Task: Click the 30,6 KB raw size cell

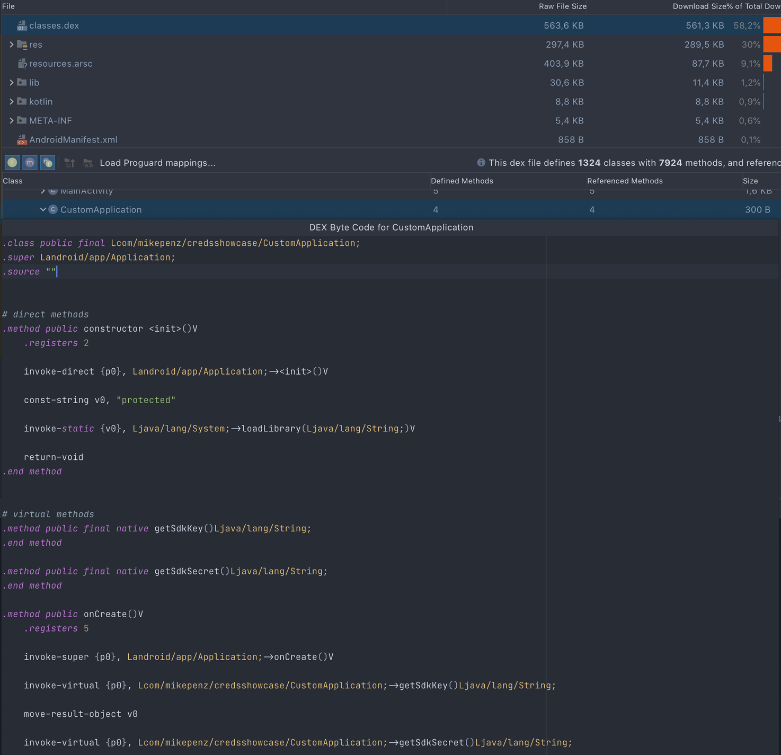Action: (567, 83)
